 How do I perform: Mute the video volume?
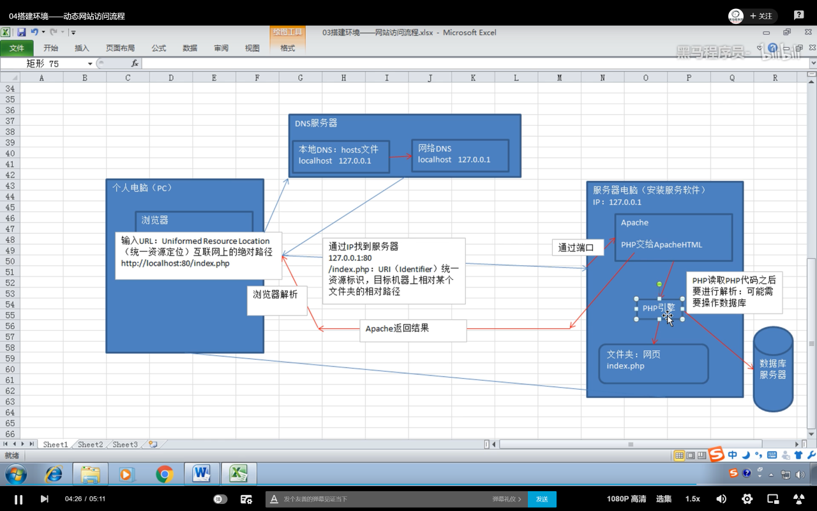click(x=721, y=499)
